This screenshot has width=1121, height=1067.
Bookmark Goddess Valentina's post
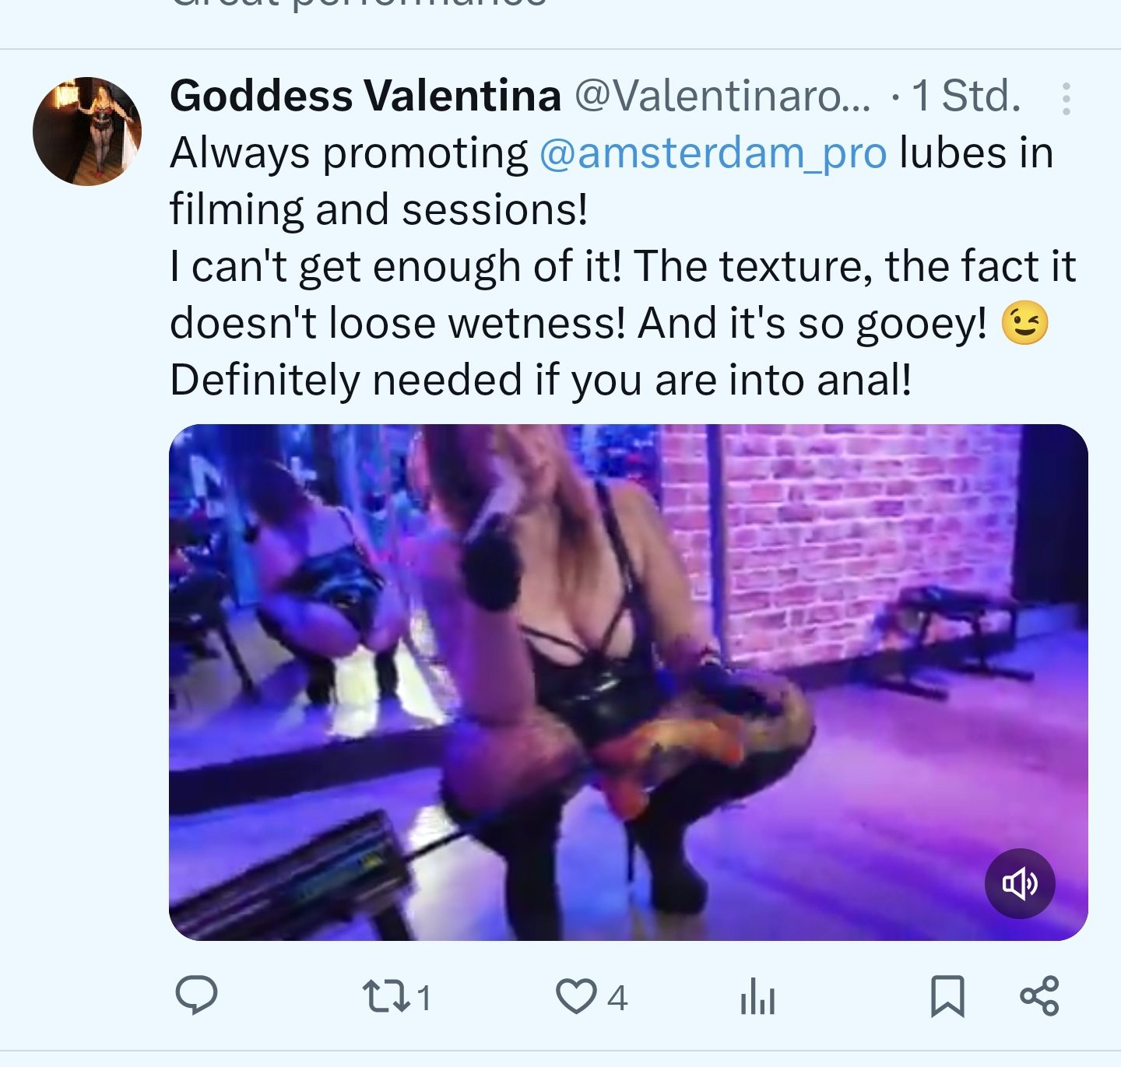click(x=947, y=996)
